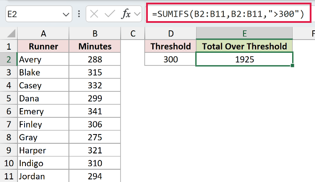This screenshot has height=182, width=315.
Task: Click the 'Minutes' header cell
Action: point(95,47)
